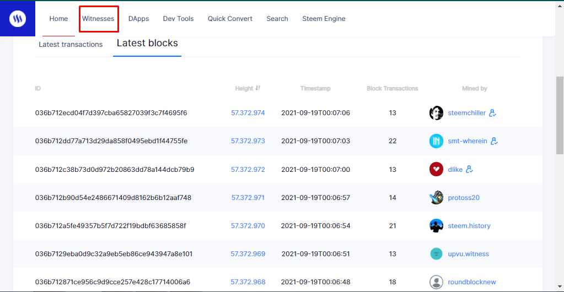Image resolution: width=564 pixels, height=292 pixels.
Task: Open block height 57.372.974
Action: (x=248, y=113)
